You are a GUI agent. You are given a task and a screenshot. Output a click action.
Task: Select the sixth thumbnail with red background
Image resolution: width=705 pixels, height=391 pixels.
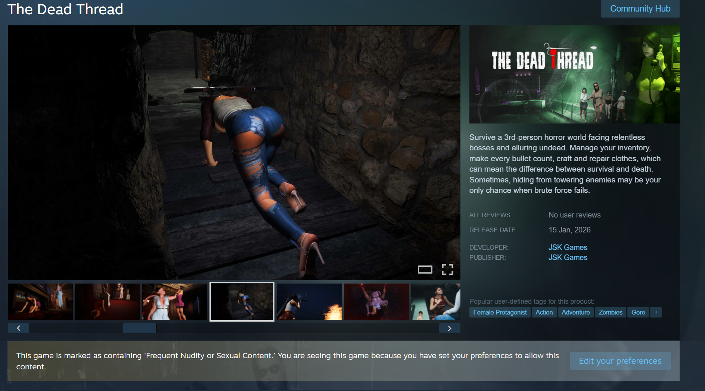coord(376,301)
